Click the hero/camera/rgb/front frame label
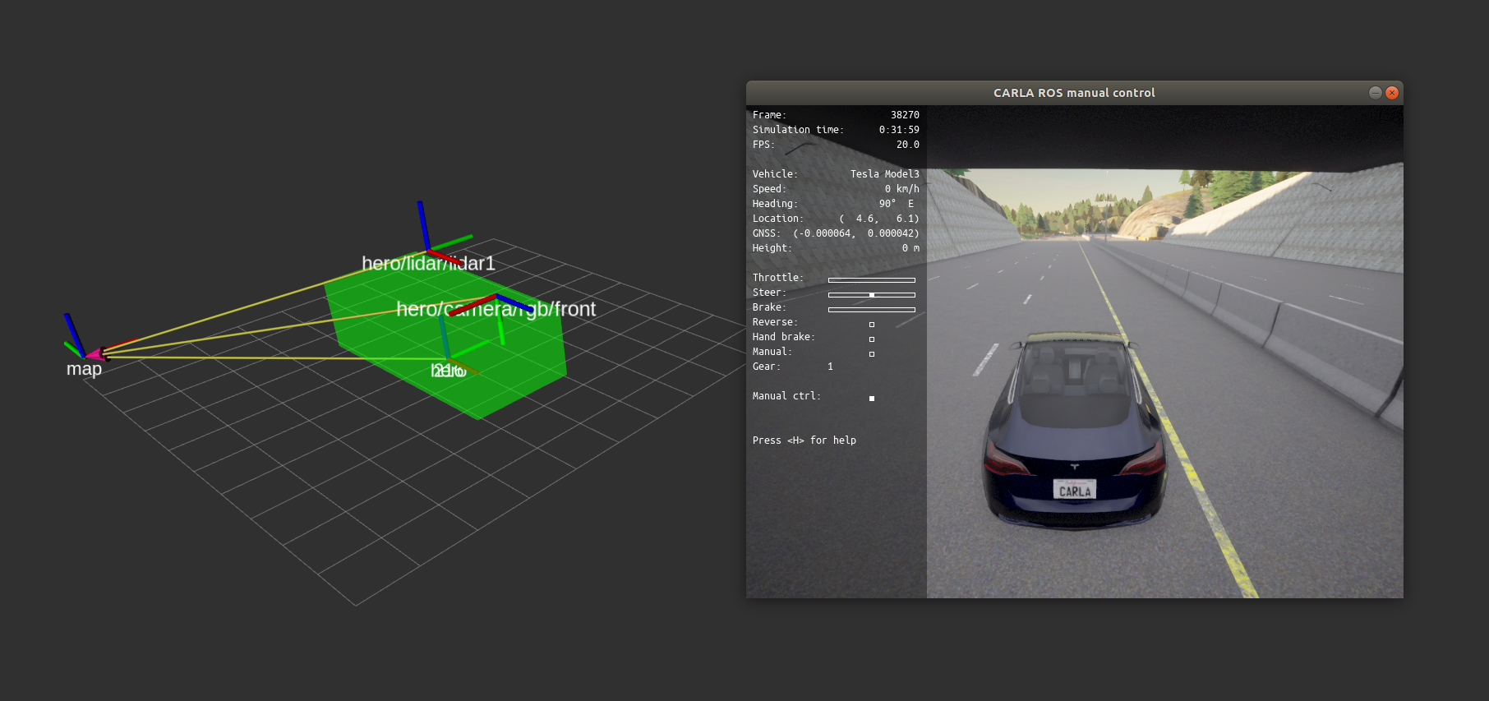 pyautogui.click(x=496, y=309)
